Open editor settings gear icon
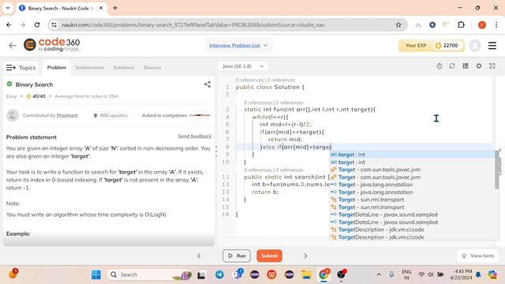 point(479,66)
